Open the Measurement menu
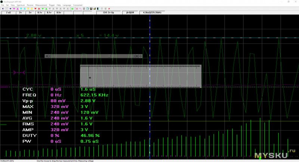 tap(41, 5)
